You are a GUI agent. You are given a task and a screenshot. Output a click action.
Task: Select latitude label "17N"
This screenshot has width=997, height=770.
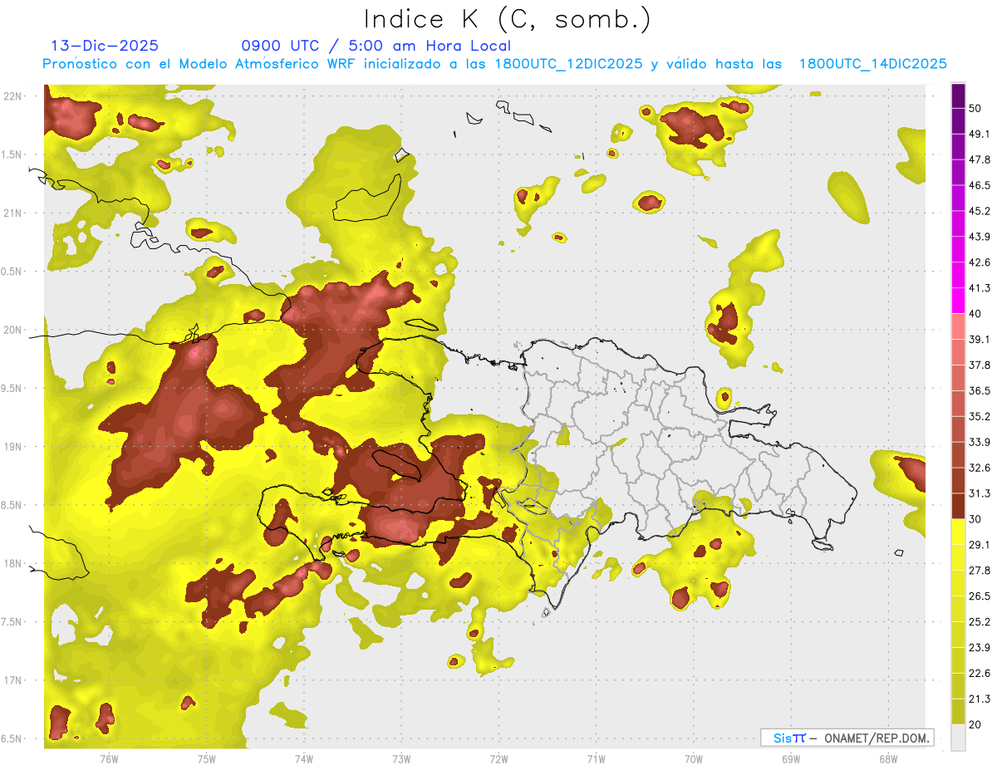tap(12, 680)
